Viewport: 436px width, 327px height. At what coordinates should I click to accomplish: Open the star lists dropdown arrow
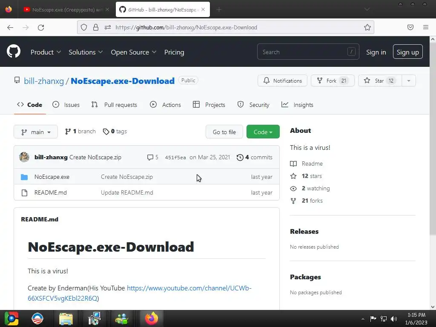[x=408, y=80]
